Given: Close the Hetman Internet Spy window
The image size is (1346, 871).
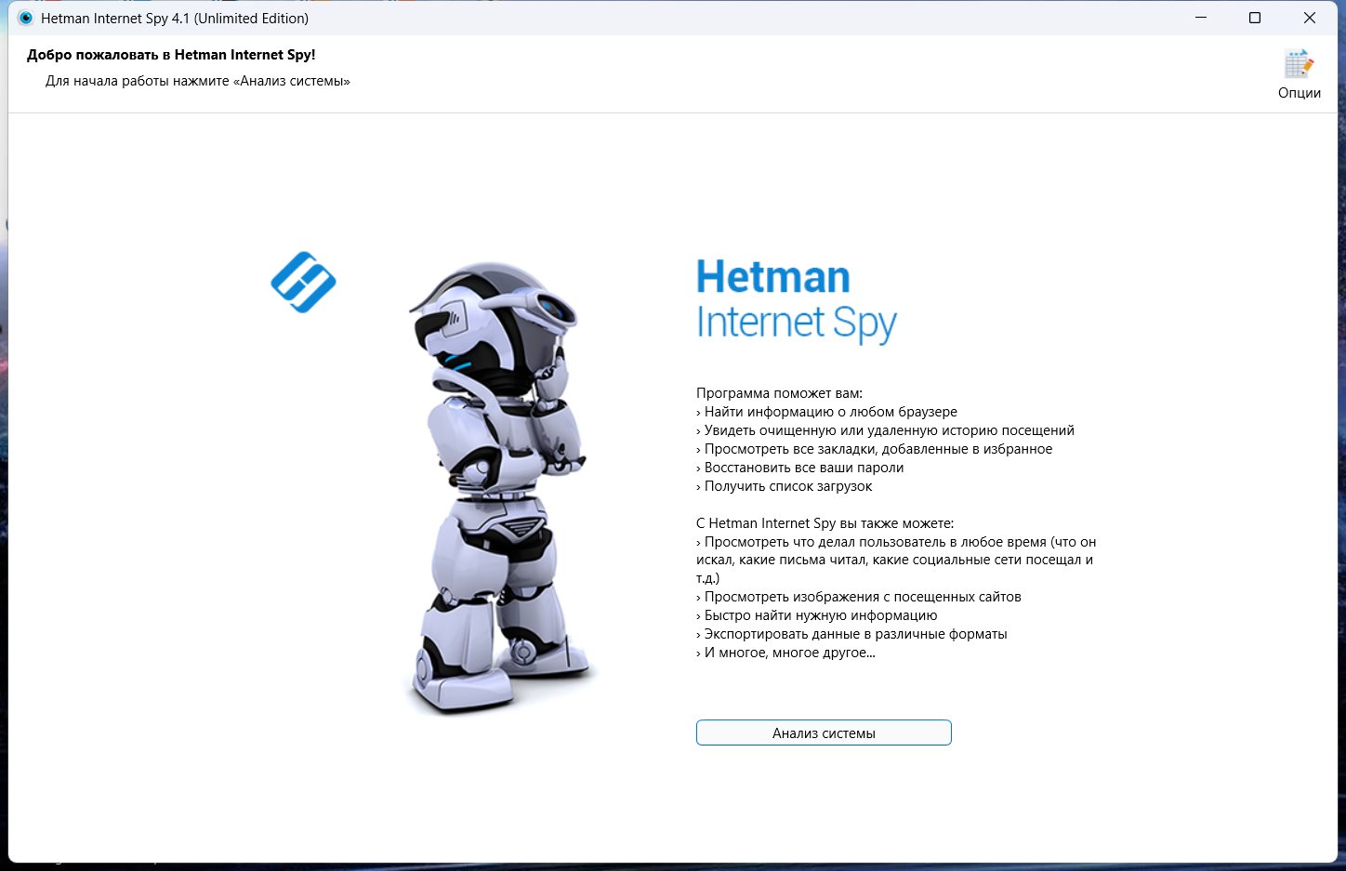Looking at the screenshot, I should point(1309,18).
